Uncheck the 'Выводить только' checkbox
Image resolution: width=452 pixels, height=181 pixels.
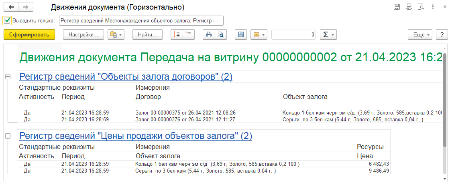pyautogui.click(x=7, y=20)
